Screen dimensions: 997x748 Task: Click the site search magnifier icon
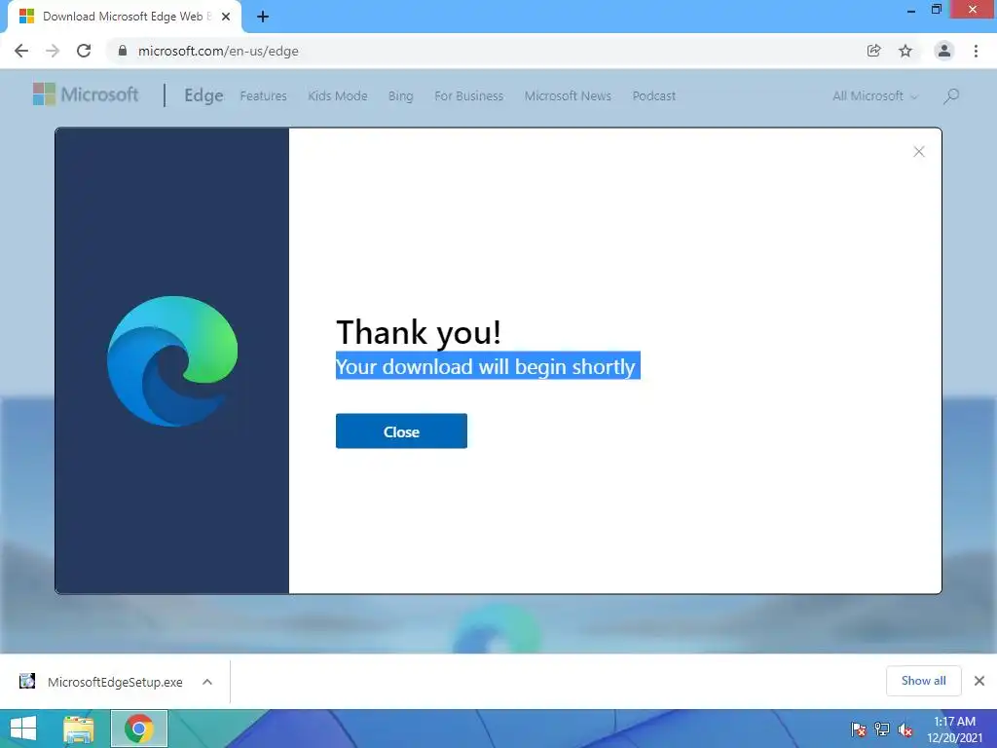951,96
